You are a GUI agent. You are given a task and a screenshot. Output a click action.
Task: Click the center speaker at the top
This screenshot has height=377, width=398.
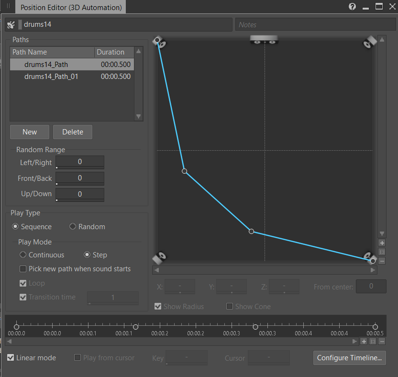coord(264,40)
